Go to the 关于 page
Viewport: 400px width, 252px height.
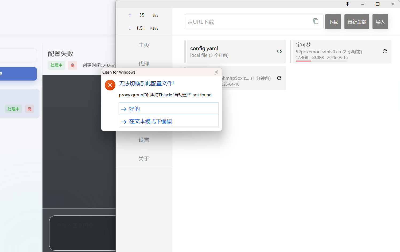click(x=144, y=159)
